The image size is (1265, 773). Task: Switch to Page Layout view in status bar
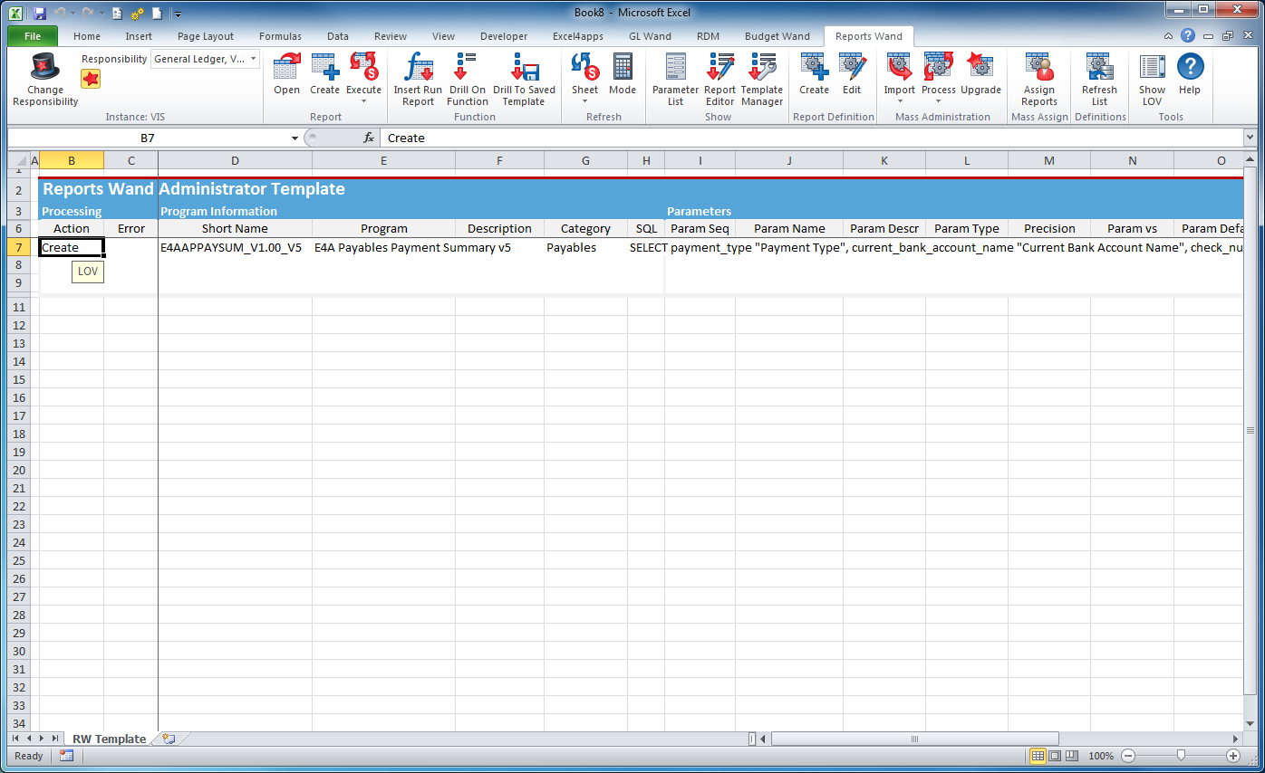1055,756
